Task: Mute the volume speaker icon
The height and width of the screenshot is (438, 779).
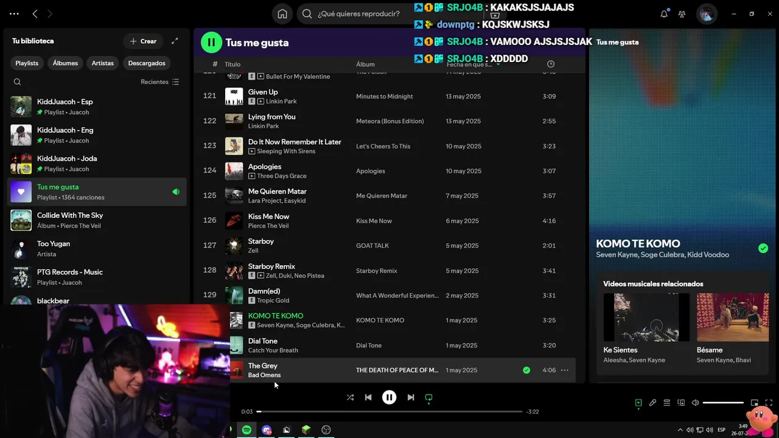Action: click(696, 403)
